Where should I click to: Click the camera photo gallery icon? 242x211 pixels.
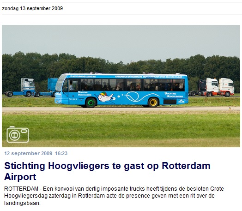point(18,134)
